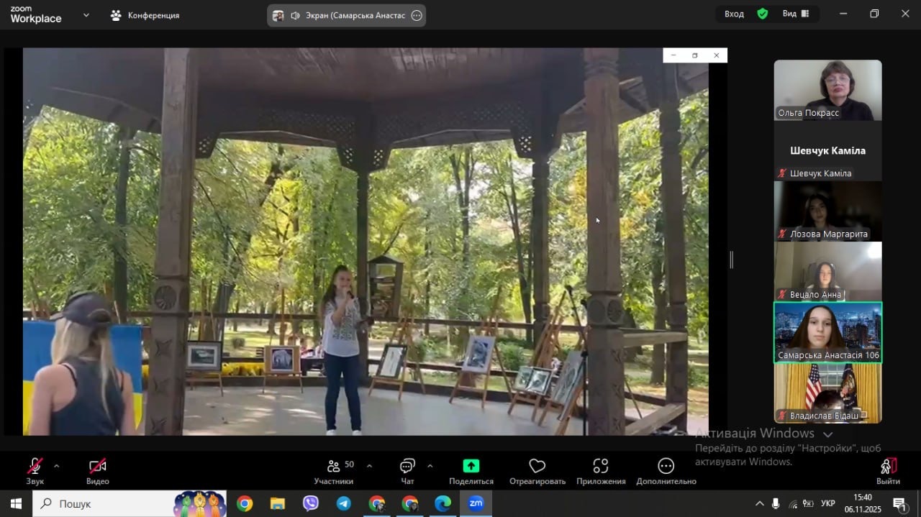The height and width of the screenshot is (517, 921).
Task: Expand participants options arrow
Action: (x=370, y=466)
